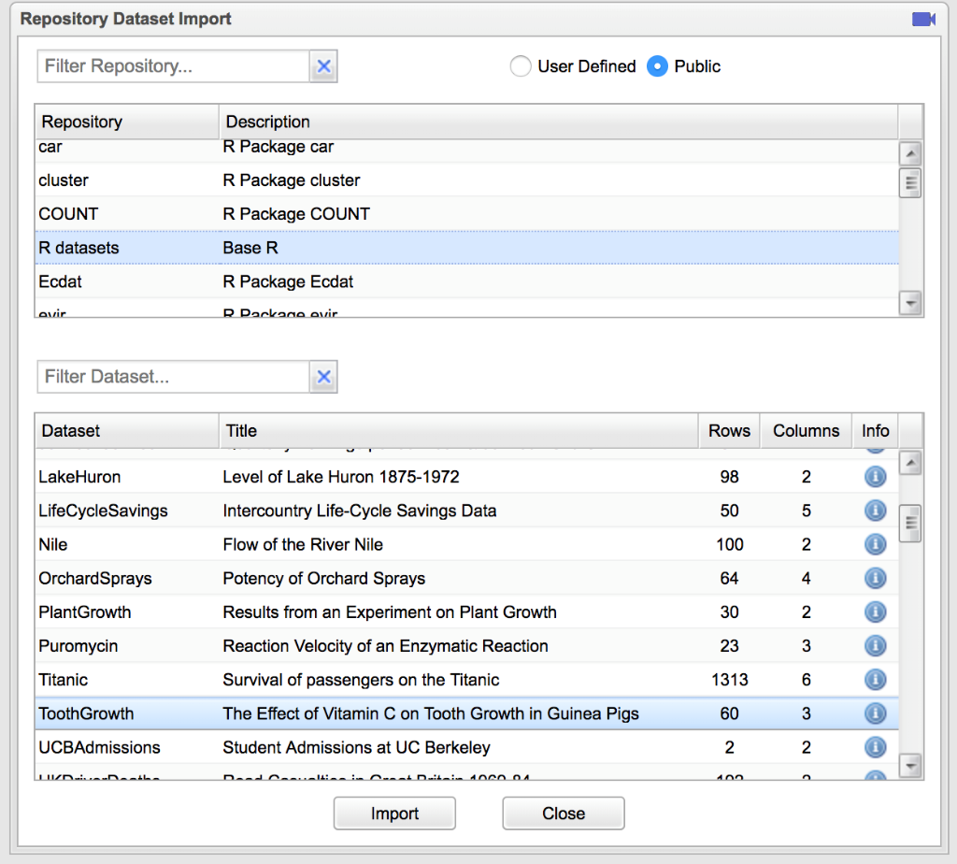
Task: Click the Info column header
Action: pyautogui.click(x=875, y=430)
